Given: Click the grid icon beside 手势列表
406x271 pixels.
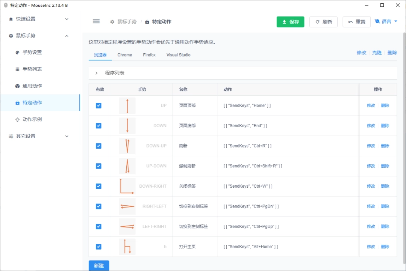Looking at the screenshot, I should click(17, 69).
